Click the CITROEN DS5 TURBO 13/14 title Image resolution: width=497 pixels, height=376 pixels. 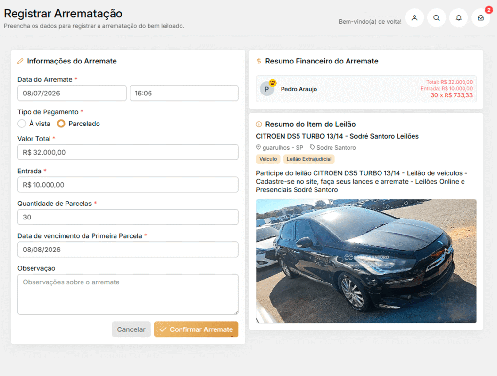point(337,136)
